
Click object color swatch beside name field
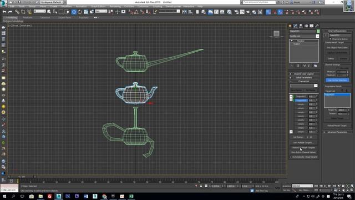[318, 31]
